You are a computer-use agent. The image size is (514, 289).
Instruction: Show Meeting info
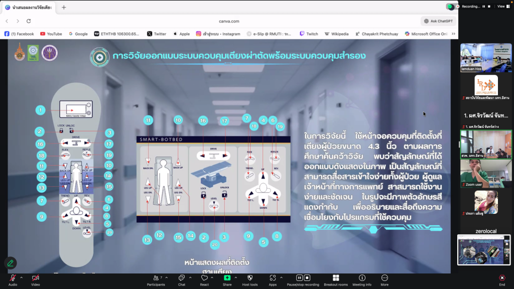point(362,278)
